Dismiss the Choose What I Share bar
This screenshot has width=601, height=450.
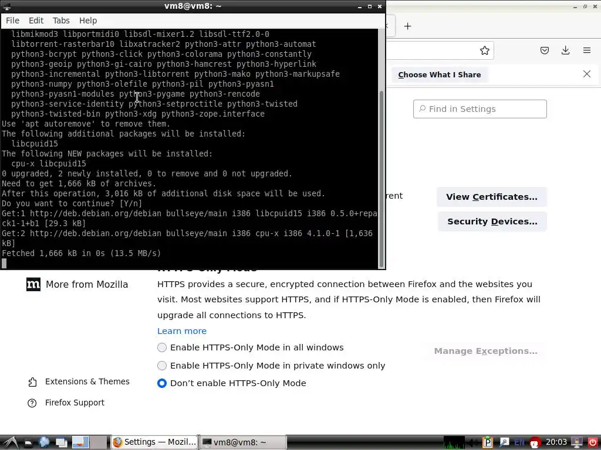586,74
